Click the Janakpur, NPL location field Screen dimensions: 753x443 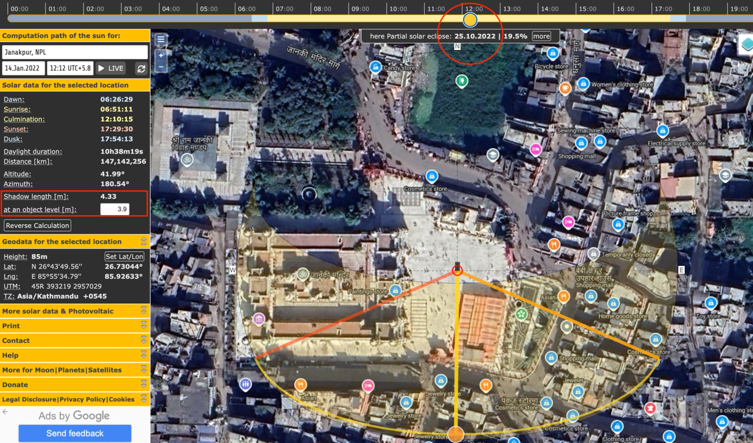click(x=75, y=52)
